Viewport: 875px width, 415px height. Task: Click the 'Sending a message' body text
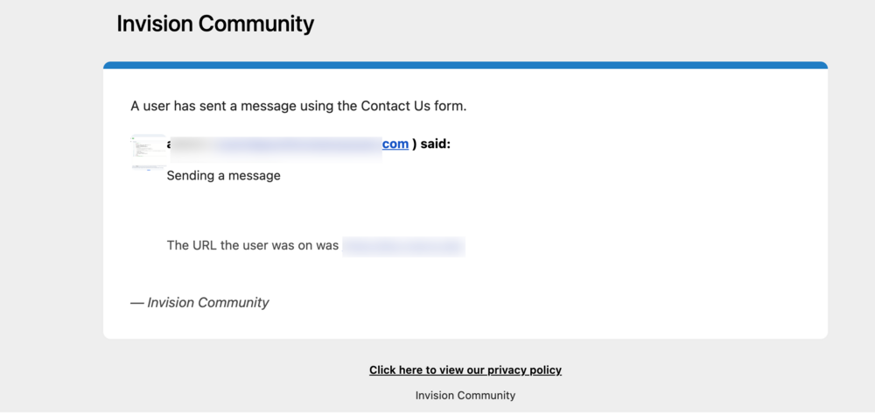pyautogui.click(x=224, y=176)
